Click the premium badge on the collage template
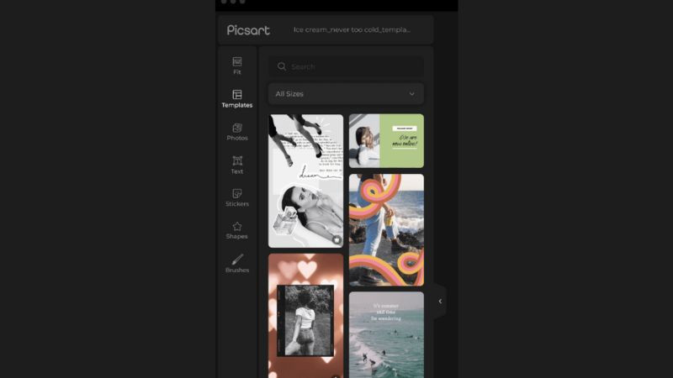Image resolution: width=673 pixels, height=378 pixels. coord(336,240)
